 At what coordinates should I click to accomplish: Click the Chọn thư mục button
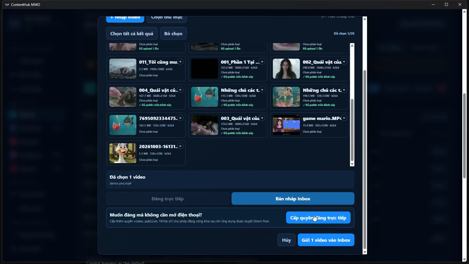167,19
